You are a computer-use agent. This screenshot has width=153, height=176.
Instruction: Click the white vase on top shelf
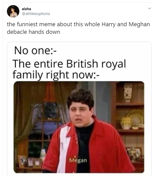click(128, 92)
